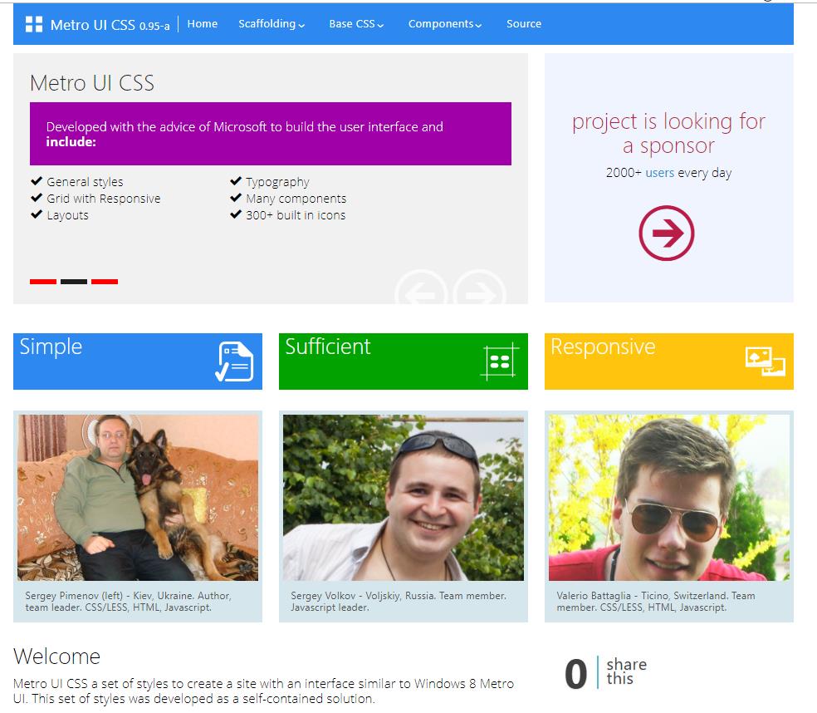
Task: Click the checkmark beside General styles
Action: point(37,181)
